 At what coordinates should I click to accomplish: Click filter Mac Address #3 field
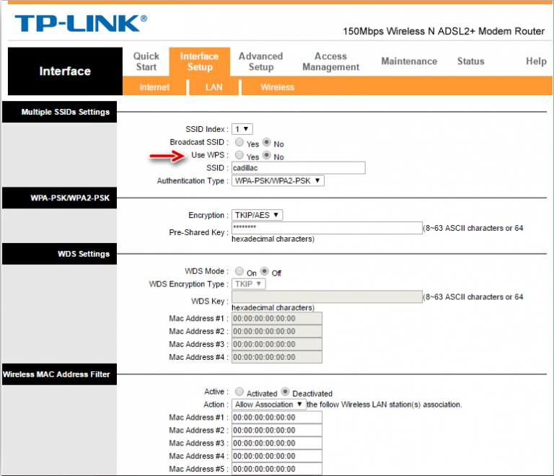pyautogui.click(x=277, y=443)
